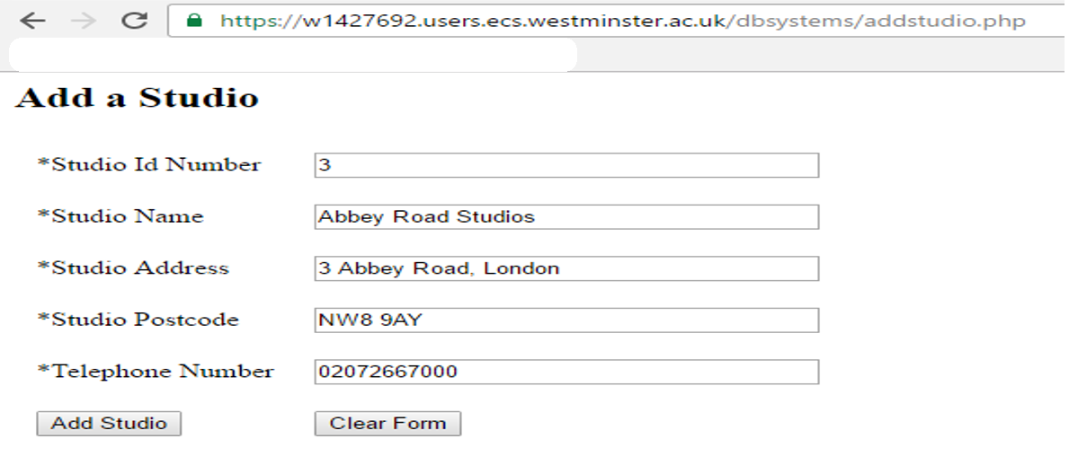Click the blank white bar below address bar

(293, 55)
